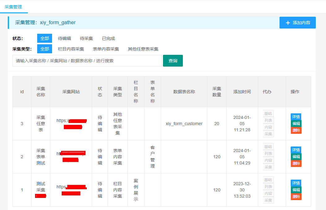Click 基础 step in row id 3
This screenshot has width=326, height=210.
click(x=268, y=114)
